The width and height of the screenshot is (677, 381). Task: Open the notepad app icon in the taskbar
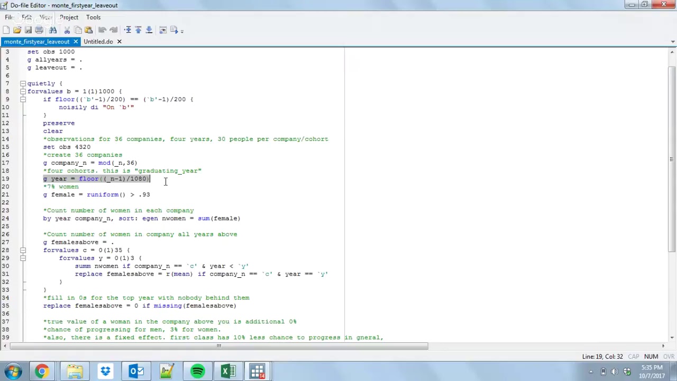tap(167, 371)
